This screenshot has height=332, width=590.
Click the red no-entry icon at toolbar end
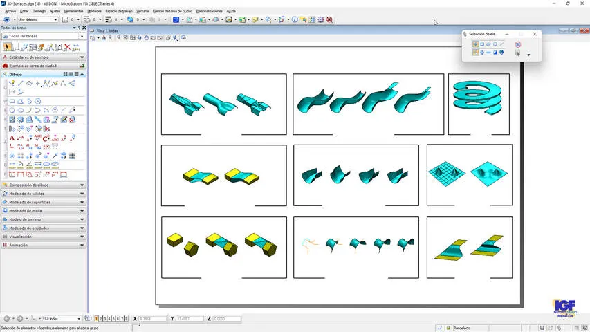tap(329, 19)
